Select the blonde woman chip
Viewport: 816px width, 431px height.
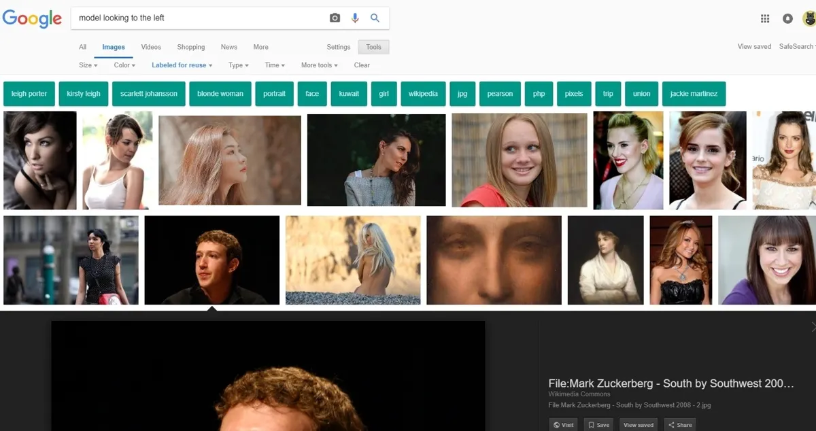tap(220, 94)
